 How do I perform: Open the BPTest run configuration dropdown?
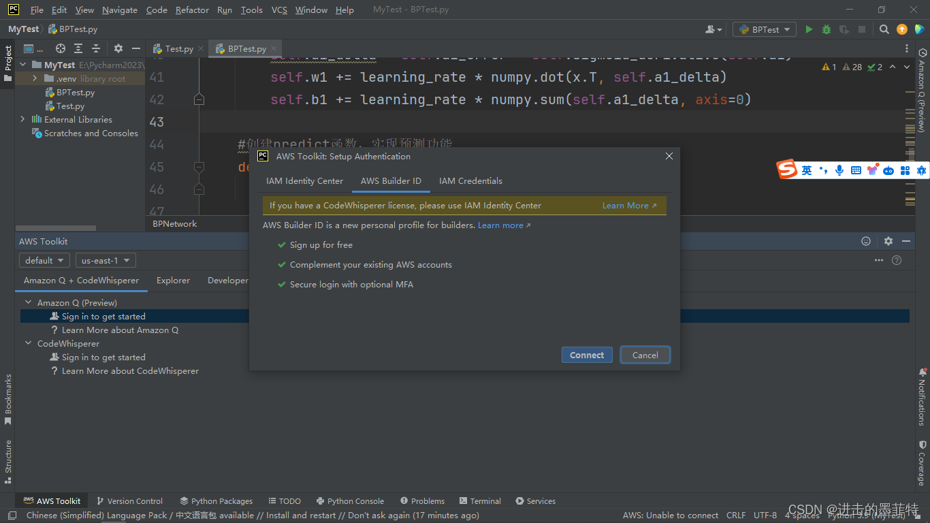coord(764,29)
